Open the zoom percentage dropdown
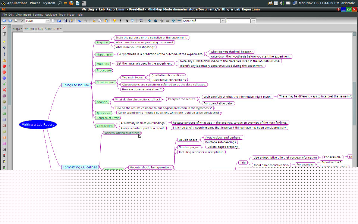Image resolution: width=358 pixels, height=224 pixels. pyautogui.click(x=47, y=21)
